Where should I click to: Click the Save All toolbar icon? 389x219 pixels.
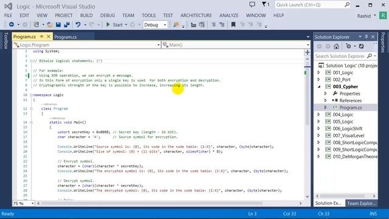67,24
